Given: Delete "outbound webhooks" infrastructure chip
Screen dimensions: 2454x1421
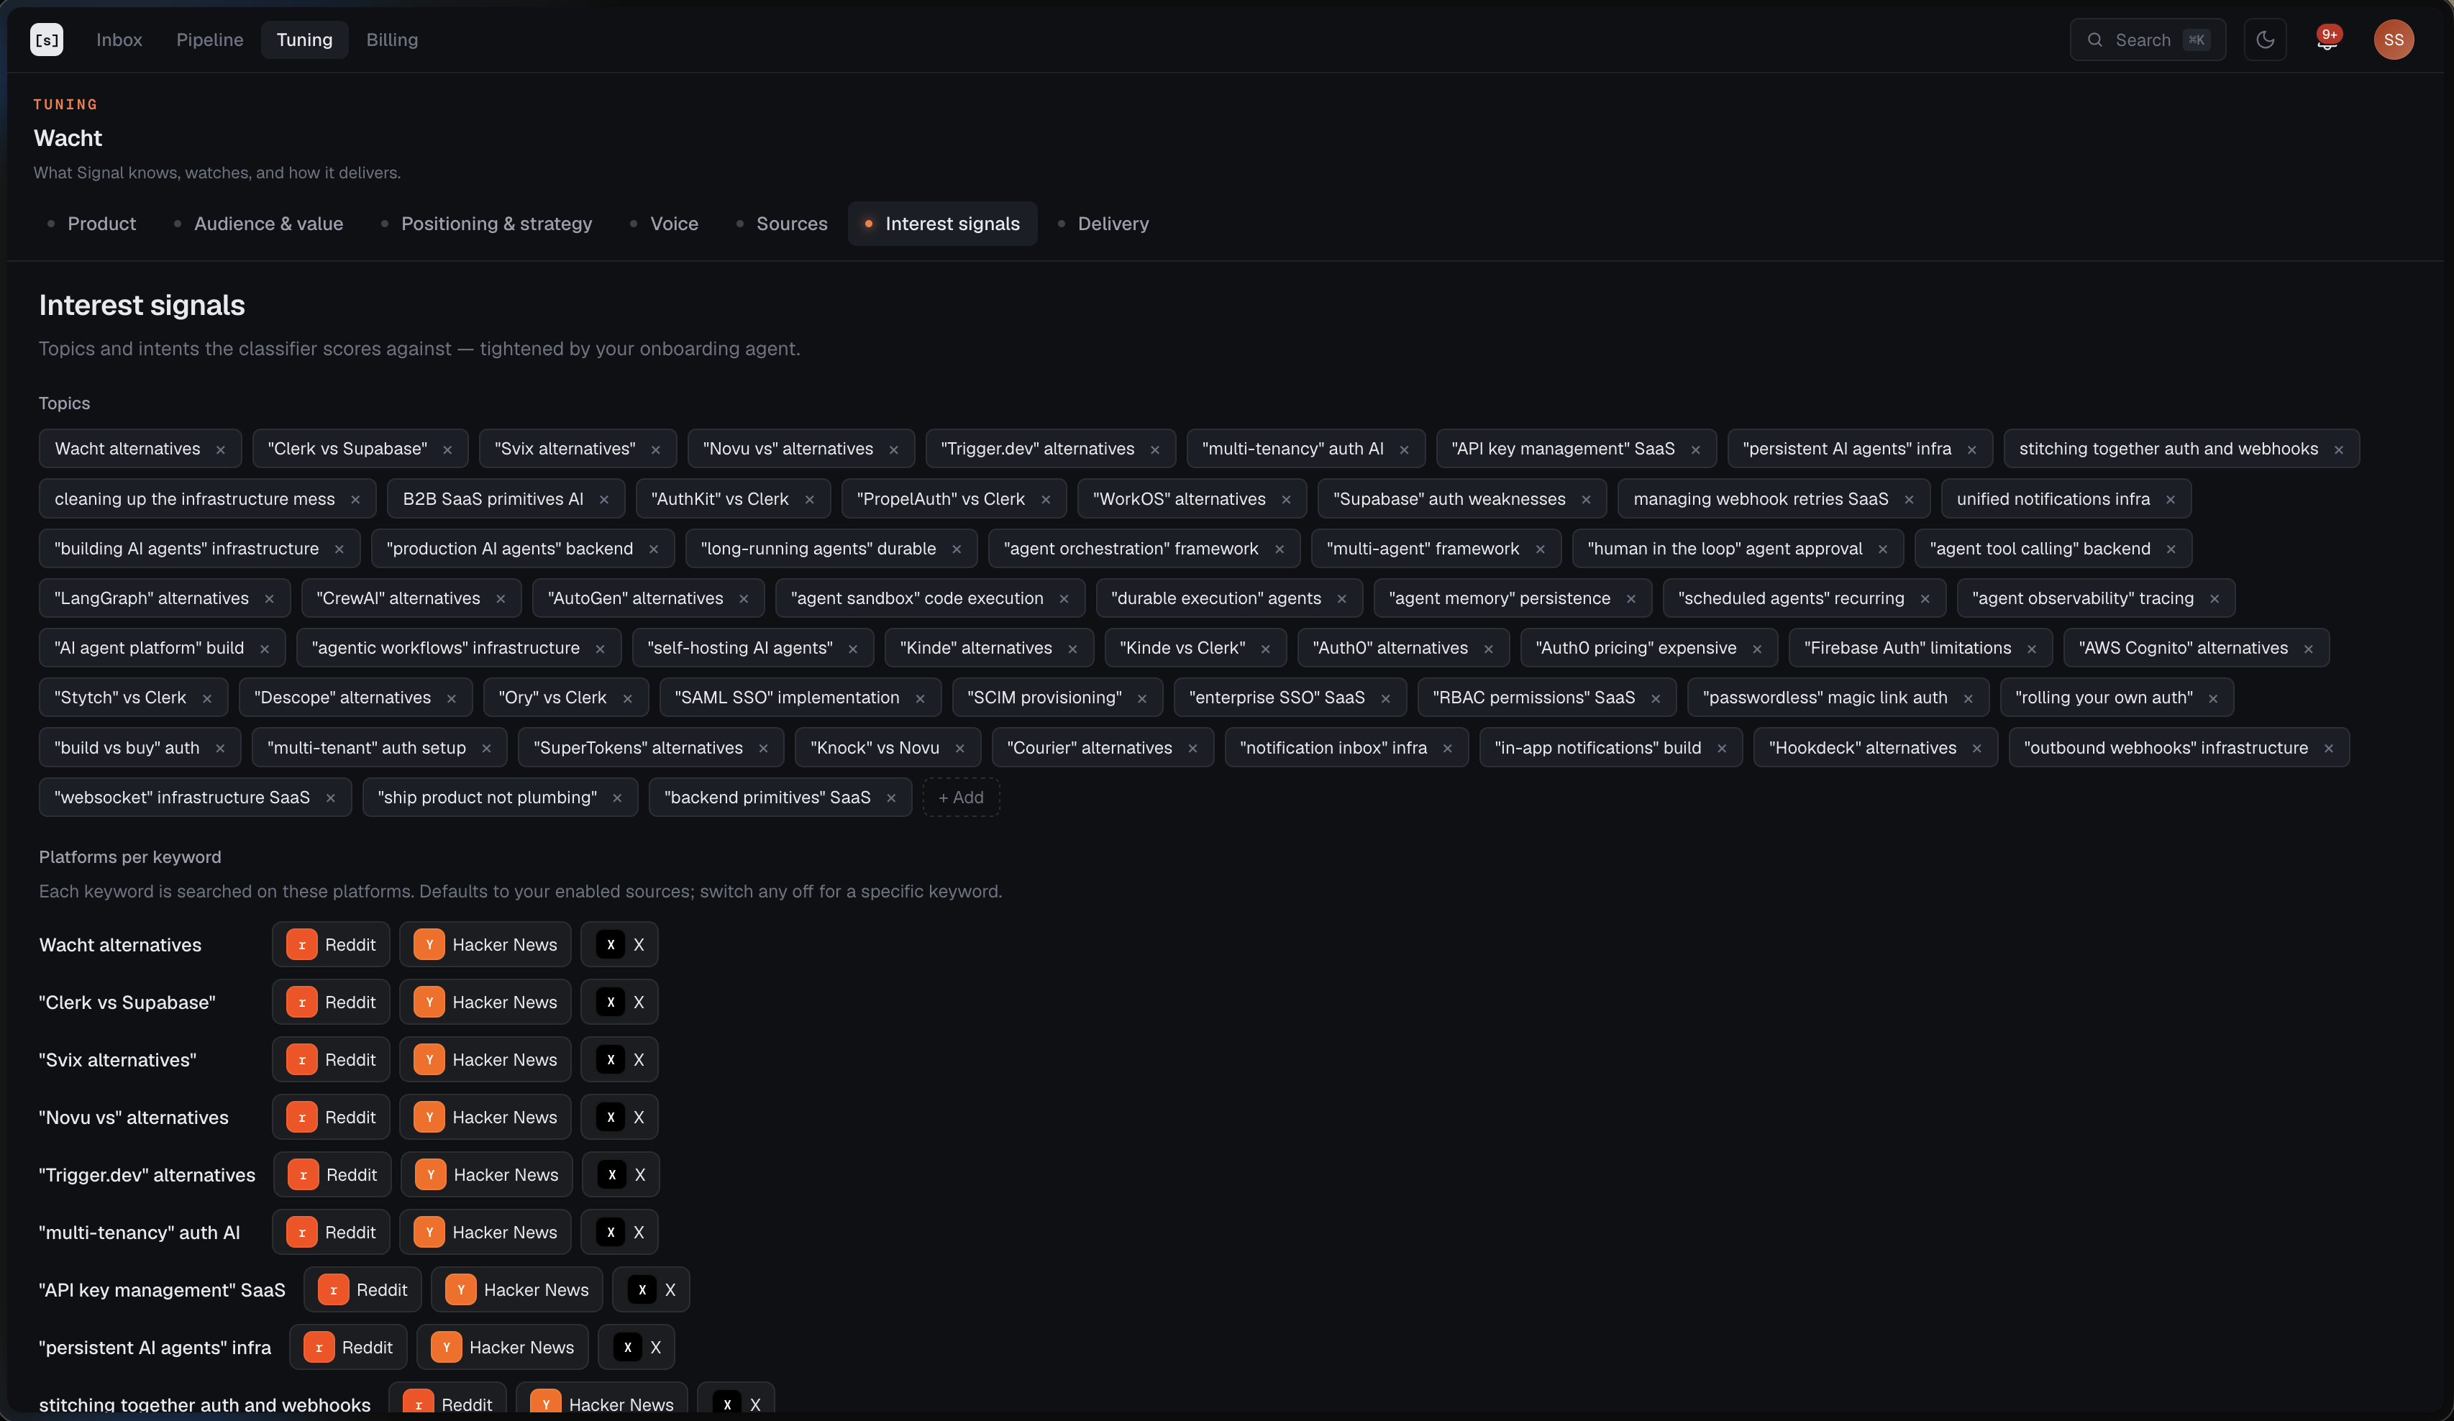Looking at the screenshot, I should pos(2328,748).
